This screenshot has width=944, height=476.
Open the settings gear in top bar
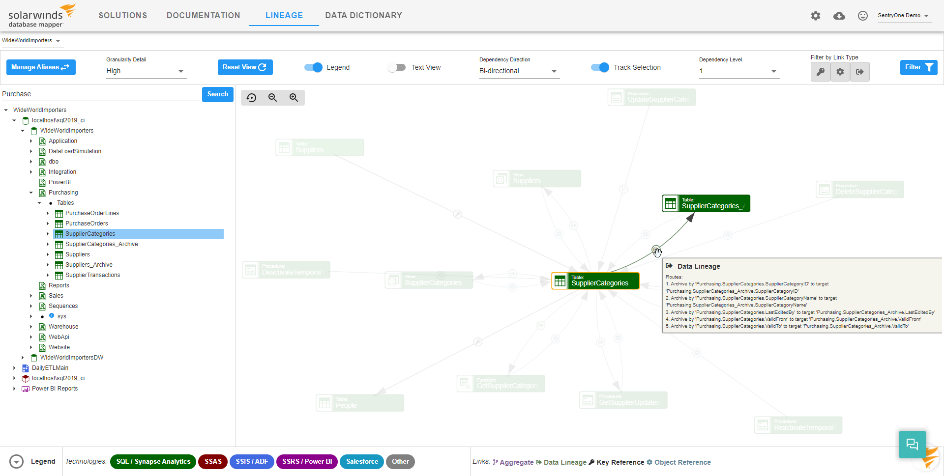[x=816, y=16]
